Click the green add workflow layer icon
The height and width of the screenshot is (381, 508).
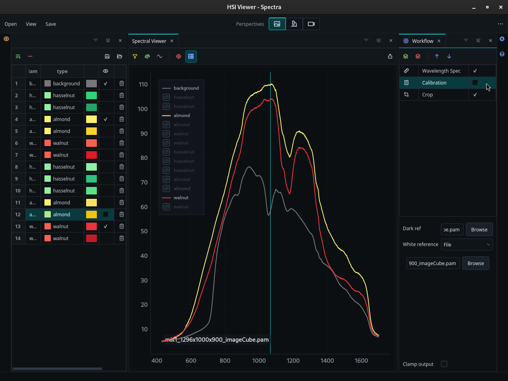[406, 56]
